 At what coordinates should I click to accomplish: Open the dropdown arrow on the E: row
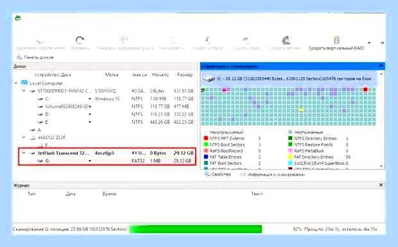90,122
